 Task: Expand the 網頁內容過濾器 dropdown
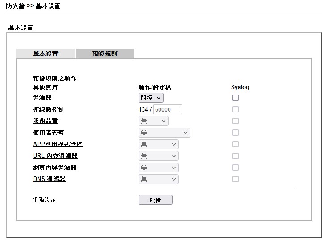coord(158,168)
